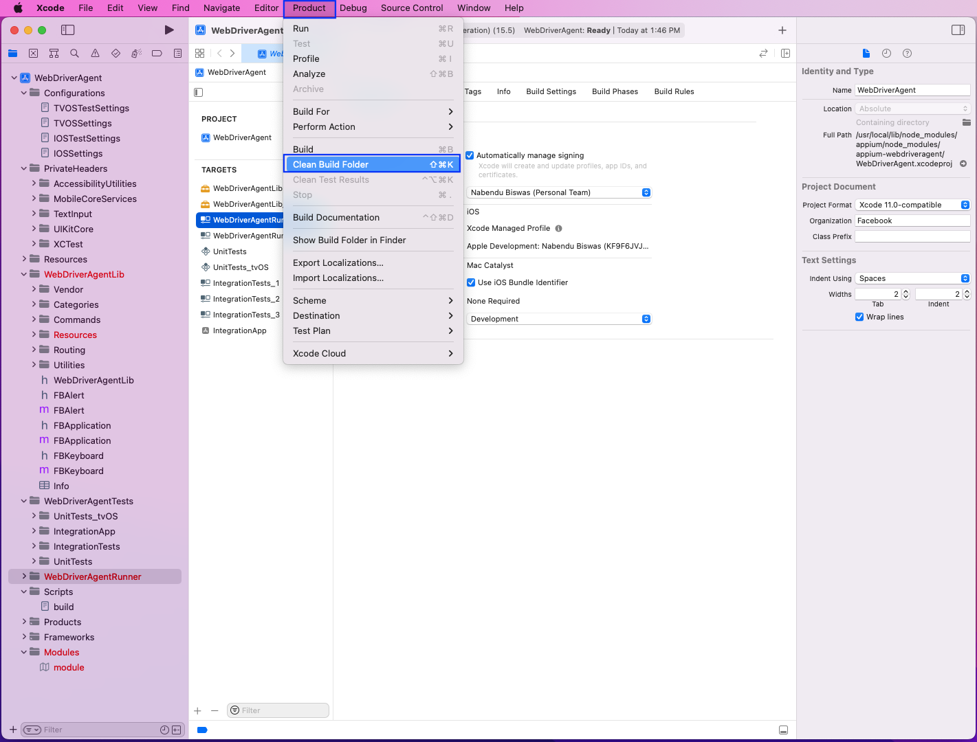Open the related items grid icon
Viewport: 977px width, 742px height.
click(200, 53)
